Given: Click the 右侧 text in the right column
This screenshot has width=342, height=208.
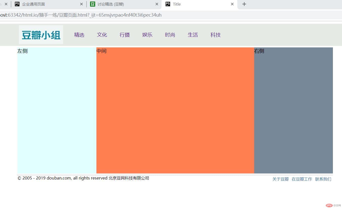Looking at the screenshot, I should pos(259,51).
